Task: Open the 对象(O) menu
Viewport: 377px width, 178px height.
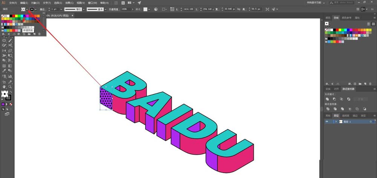Action: (35, 3)
